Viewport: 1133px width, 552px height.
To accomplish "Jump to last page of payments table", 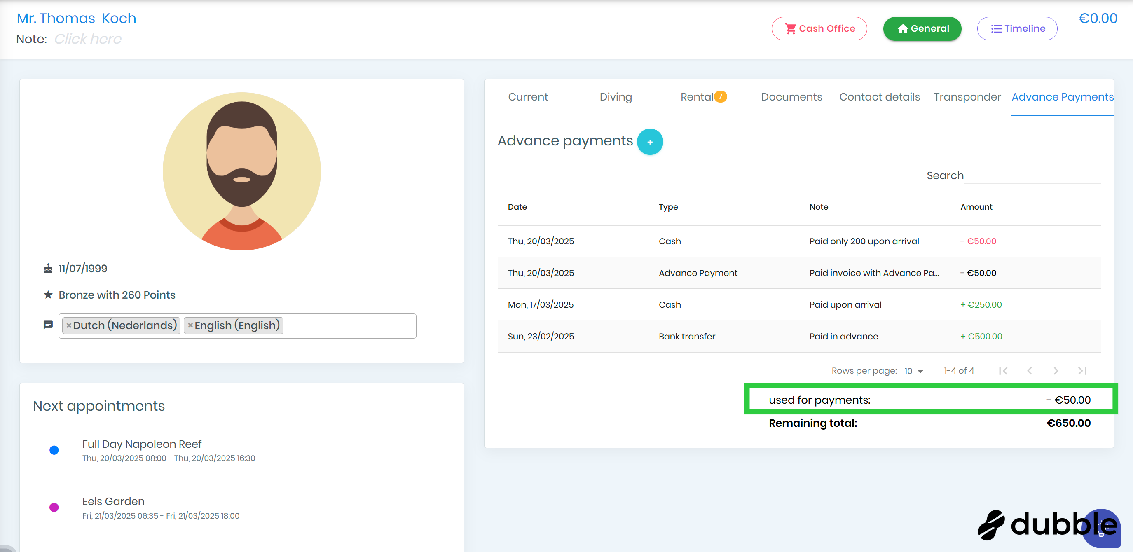I will (x=1082, y=371).
